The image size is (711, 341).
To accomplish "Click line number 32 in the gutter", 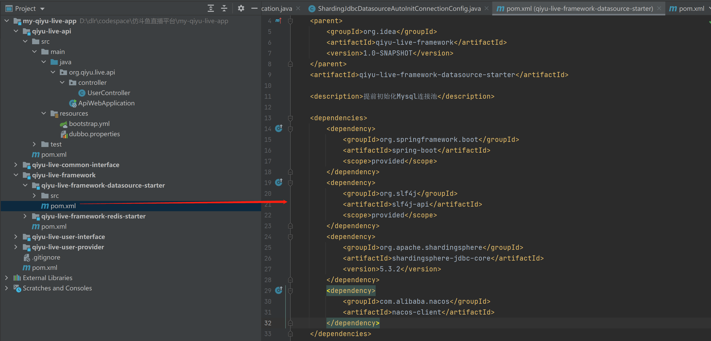I will tap(268, 323).
